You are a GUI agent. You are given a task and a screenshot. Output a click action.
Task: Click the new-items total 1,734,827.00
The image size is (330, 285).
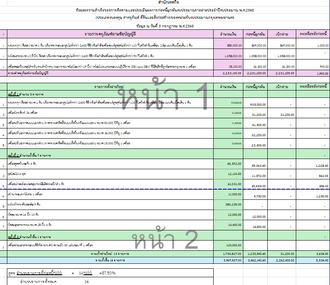point(228,254)
